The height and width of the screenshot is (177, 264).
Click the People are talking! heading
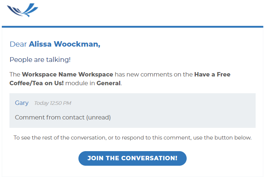pyautogui.click(x=40, y=60)
